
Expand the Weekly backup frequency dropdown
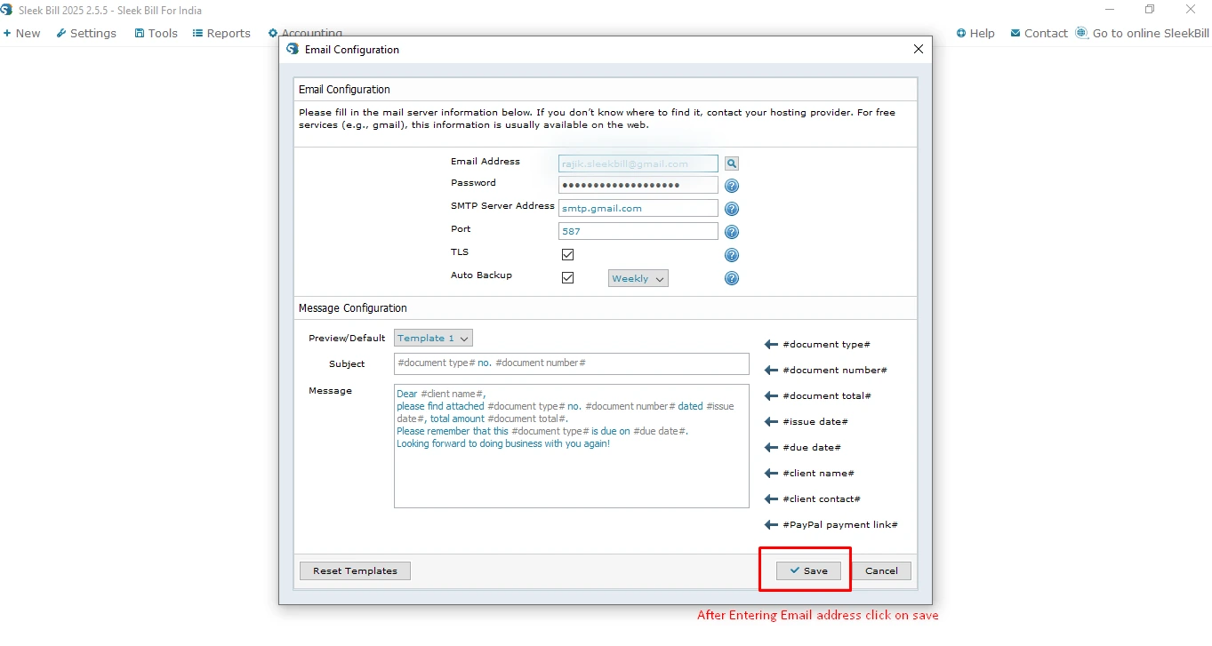(638, 279)
